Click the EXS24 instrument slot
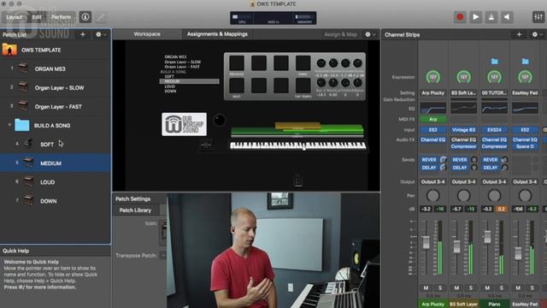Viewport: 547px width, 308px height. click(494, 130)
